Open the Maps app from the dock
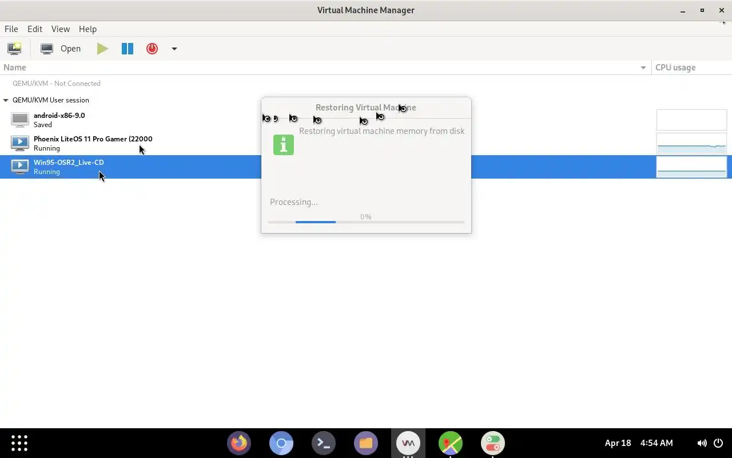 451,443
